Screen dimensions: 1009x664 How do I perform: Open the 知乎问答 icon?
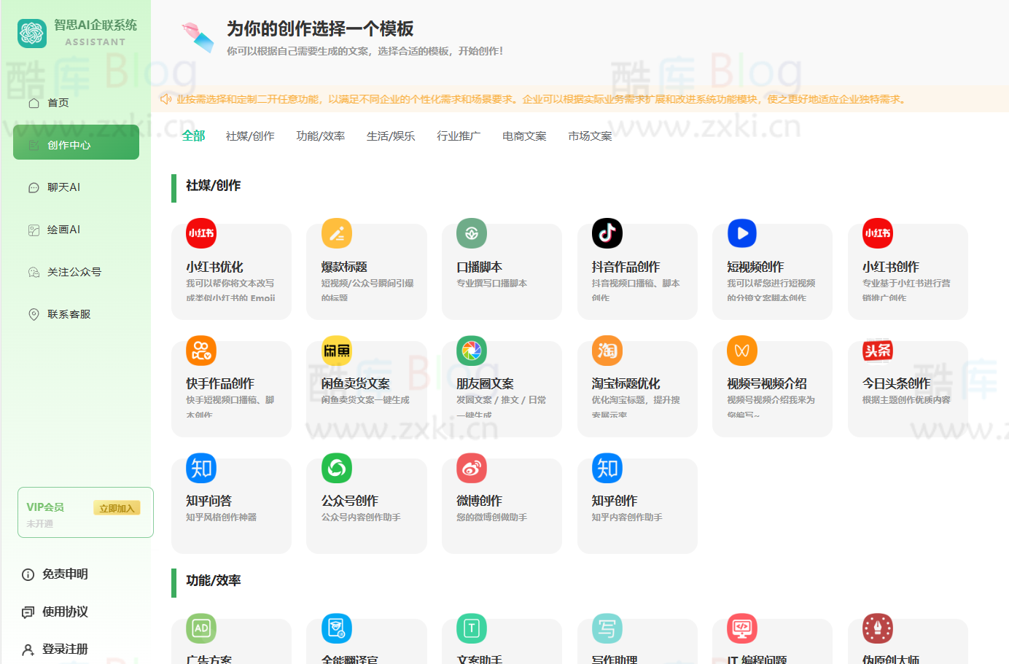point(200,468)
